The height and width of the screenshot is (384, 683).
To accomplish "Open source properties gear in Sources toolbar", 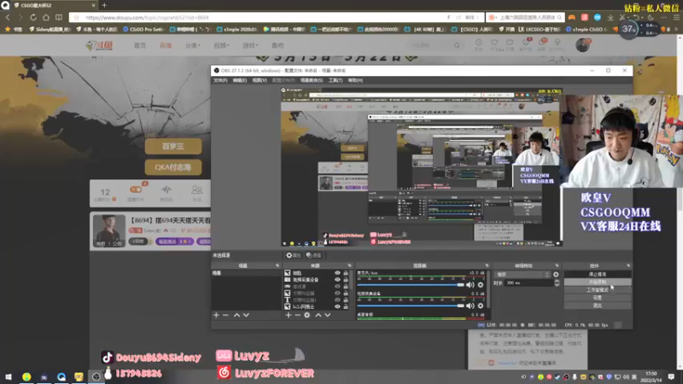I will [307, 315].
